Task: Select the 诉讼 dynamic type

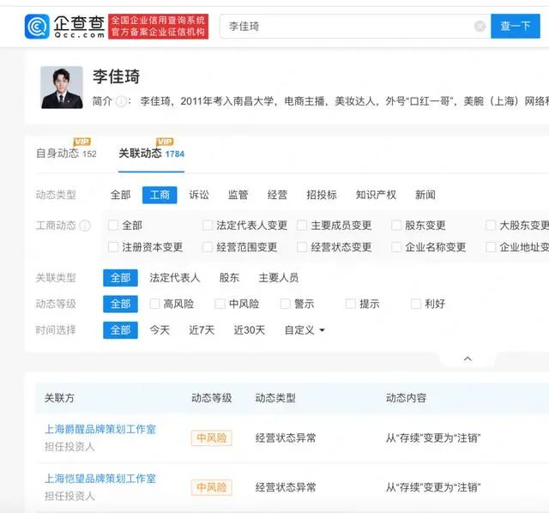Action: (199, 195)
